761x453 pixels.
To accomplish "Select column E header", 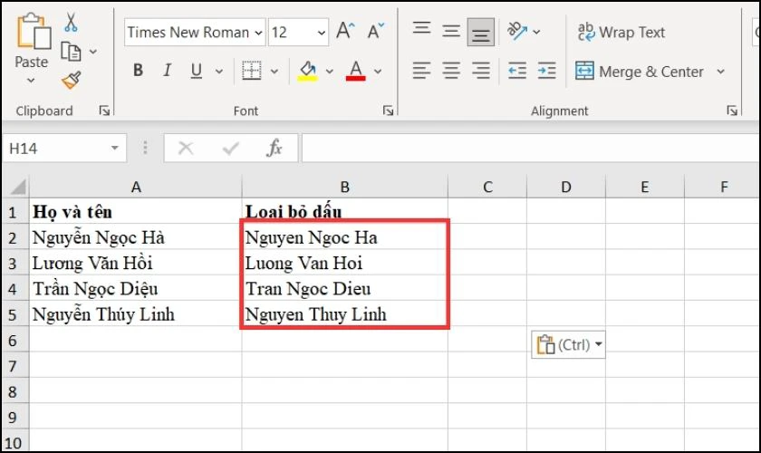I will pyautogui.click(x=644, y=187).
